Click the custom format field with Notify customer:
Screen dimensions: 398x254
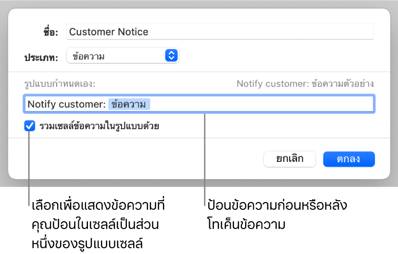coord(199,104)
